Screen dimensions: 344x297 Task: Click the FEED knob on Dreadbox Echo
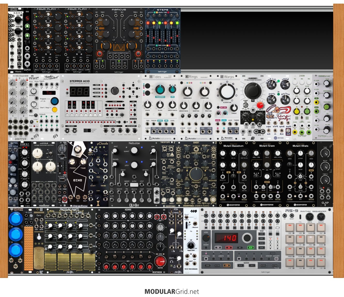pyautogui.click(x=72, y=162)
